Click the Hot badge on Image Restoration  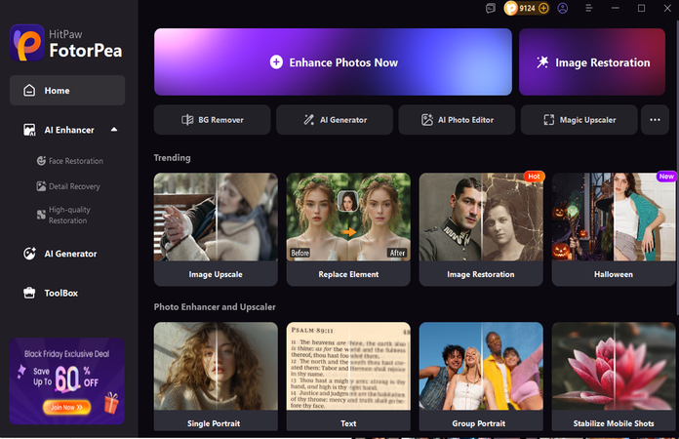coord(534,177)
